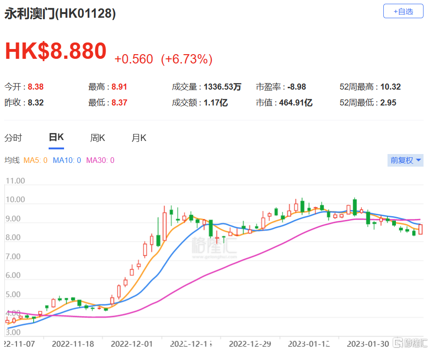Click the latest red candlestick at chart's right edge
This screenshot has width=431, height=351.
click(421, 229)
